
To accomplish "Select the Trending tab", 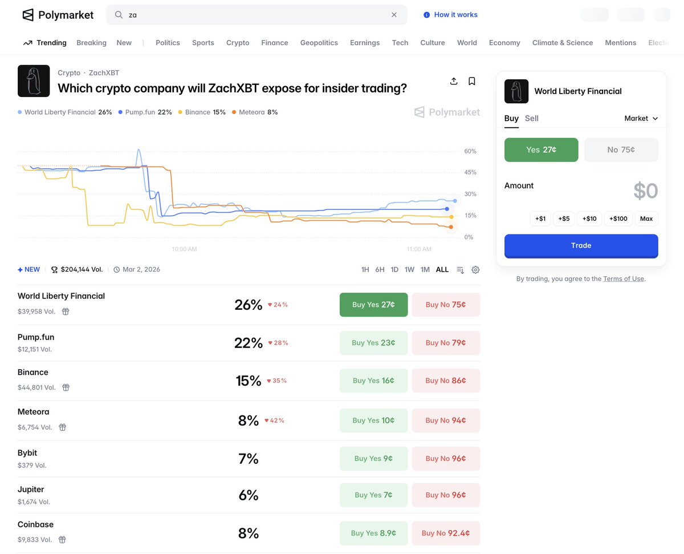I will point(44,43).
